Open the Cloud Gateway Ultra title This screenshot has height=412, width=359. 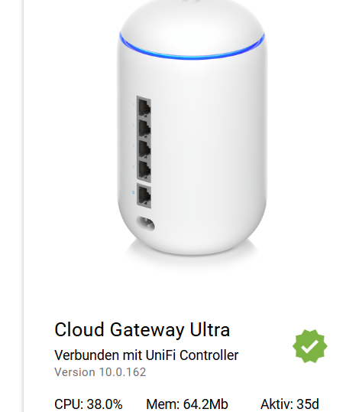(x=142, y=330)
